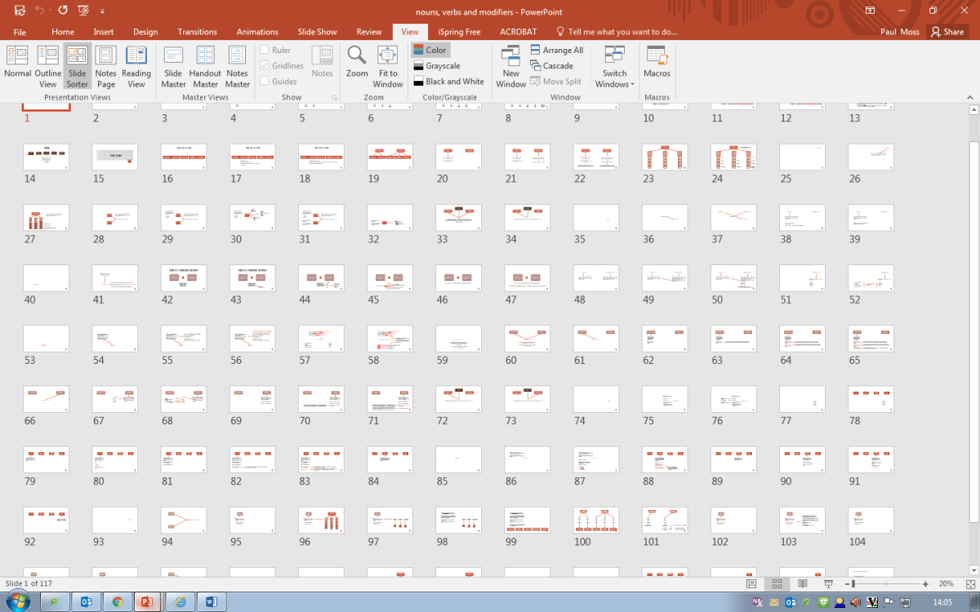Switch to Normal view
The width and height of the screenshot is (980, 612).
click(x=17, y=64)
